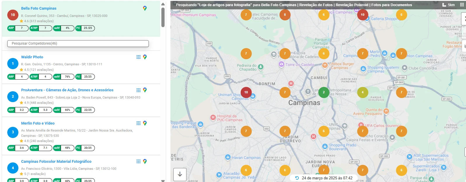Screen dimensions: 466x182
Task: Click the down arrow button on the map
Action: [x=180, y=174]
